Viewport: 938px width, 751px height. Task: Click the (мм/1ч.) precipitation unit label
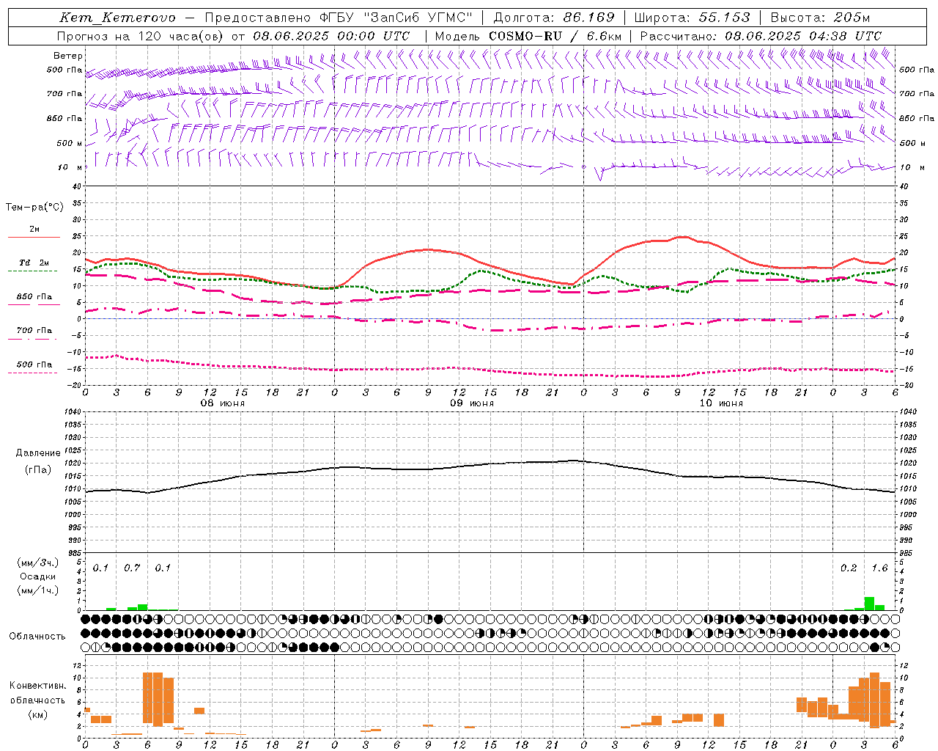coord(37,590)
